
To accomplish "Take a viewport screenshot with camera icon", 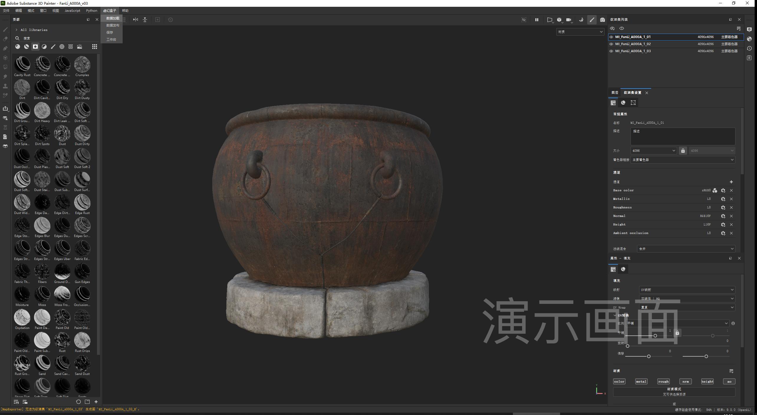I will click(x=603, y=20).
